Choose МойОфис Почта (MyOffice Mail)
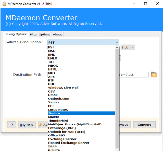 82,124
